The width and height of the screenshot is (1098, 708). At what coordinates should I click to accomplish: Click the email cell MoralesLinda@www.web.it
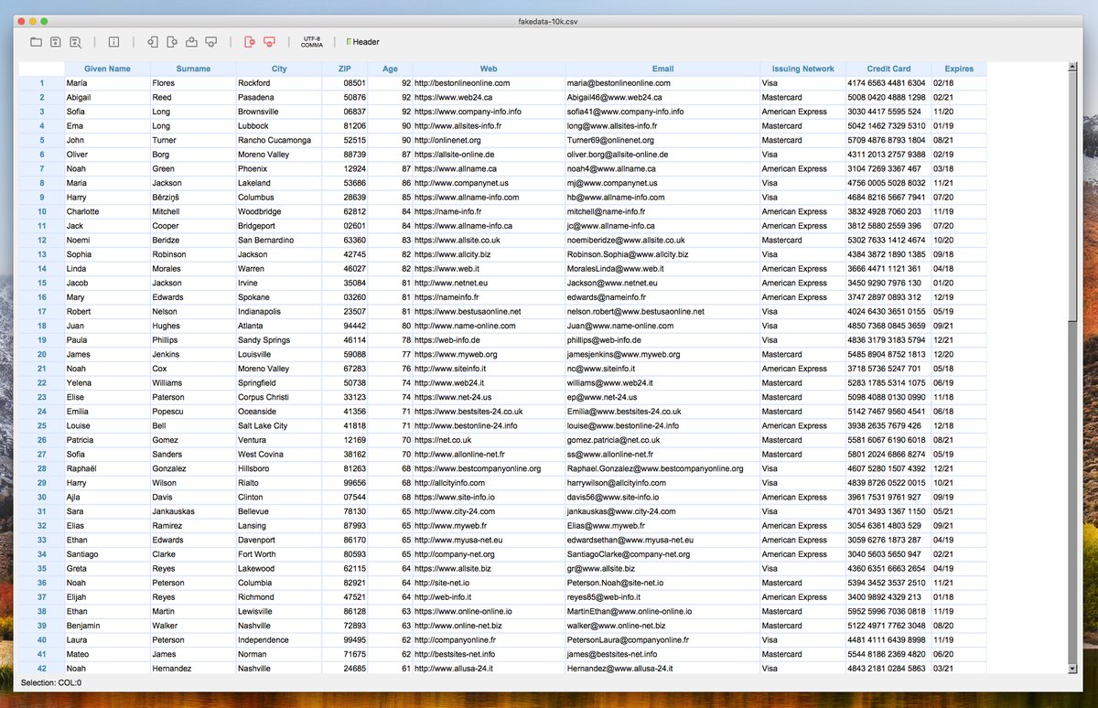662,268
